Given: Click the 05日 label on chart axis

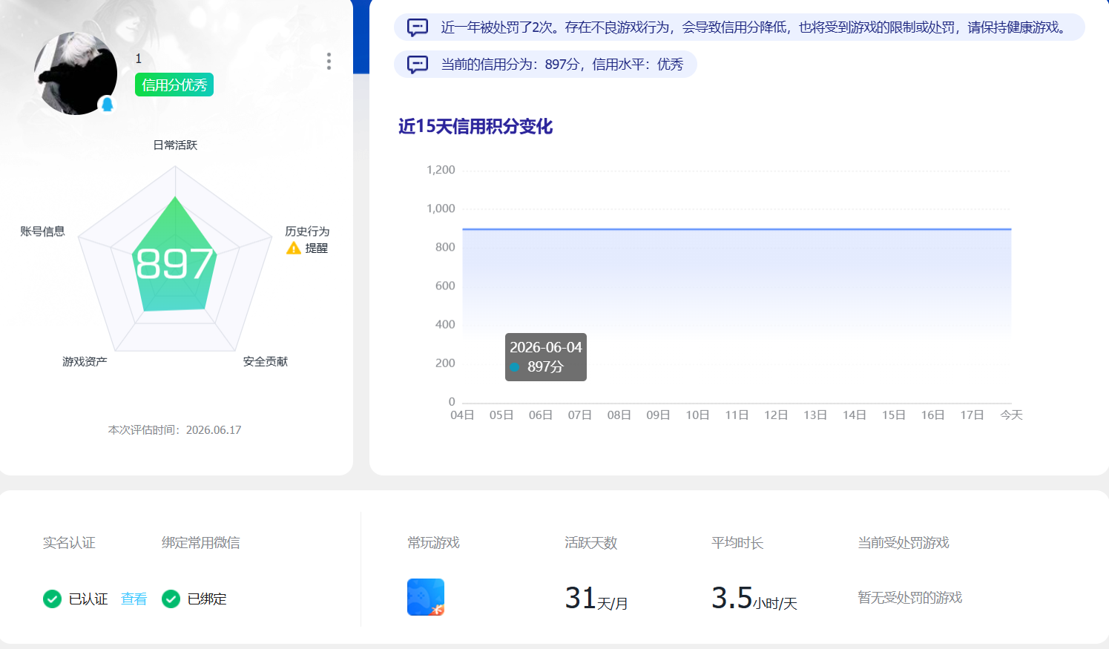Looking at the screenshot, I should pos(501,415).
